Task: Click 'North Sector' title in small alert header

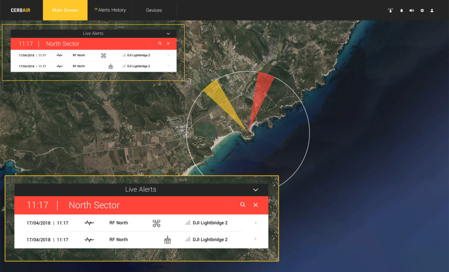Action: [x=63, y=43]
